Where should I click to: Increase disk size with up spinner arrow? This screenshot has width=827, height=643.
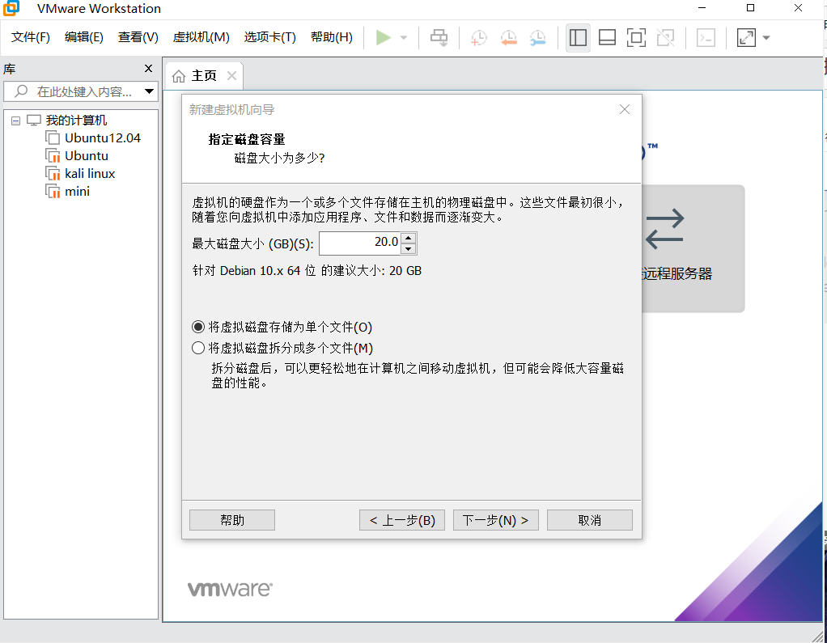[x=409, y=238]
